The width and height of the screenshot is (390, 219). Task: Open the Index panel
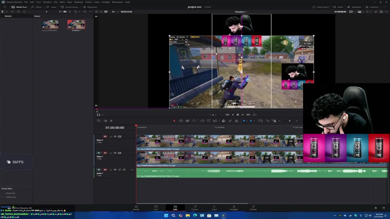tap(51, 7)
